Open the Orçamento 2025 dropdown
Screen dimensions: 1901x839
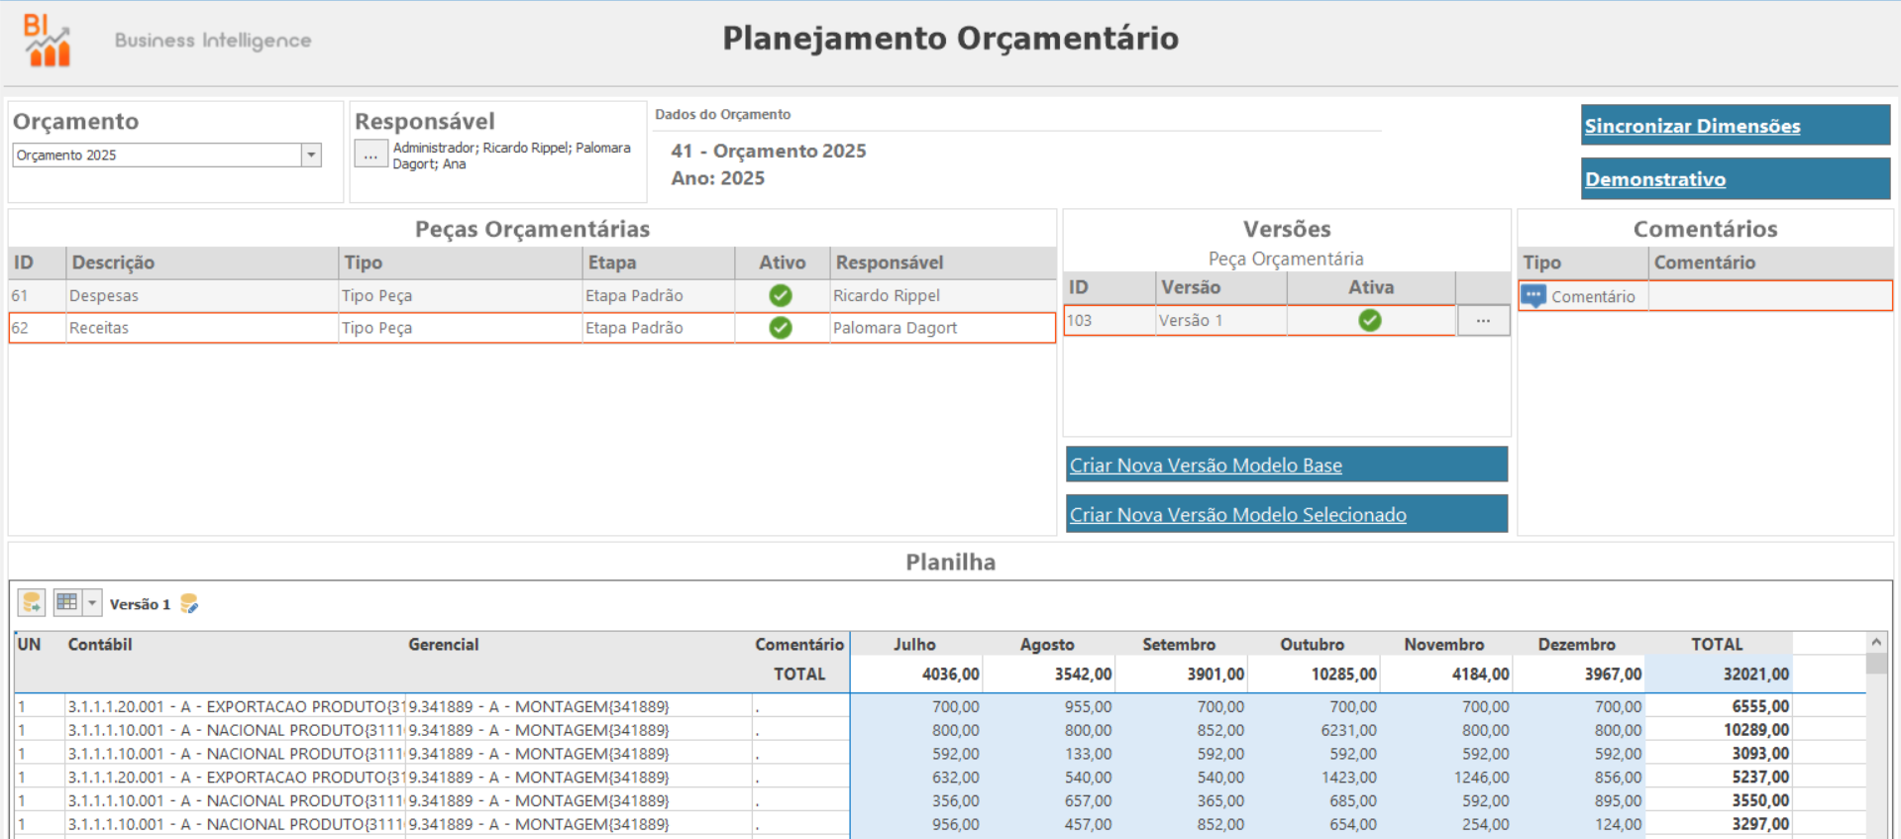[x=311, y=155]
